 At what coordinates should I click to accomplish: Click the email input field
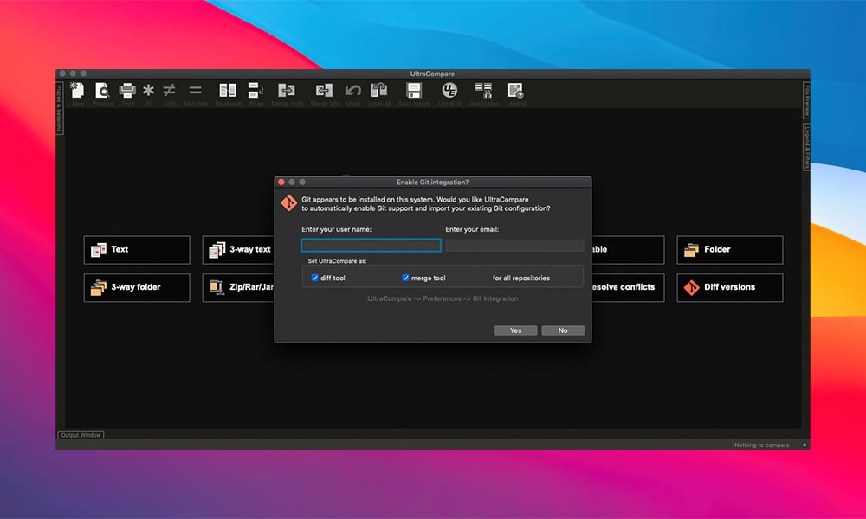tap(514, 246)
